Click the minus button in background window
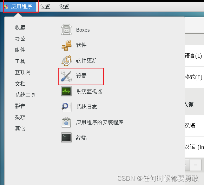 tap(196, 165)
